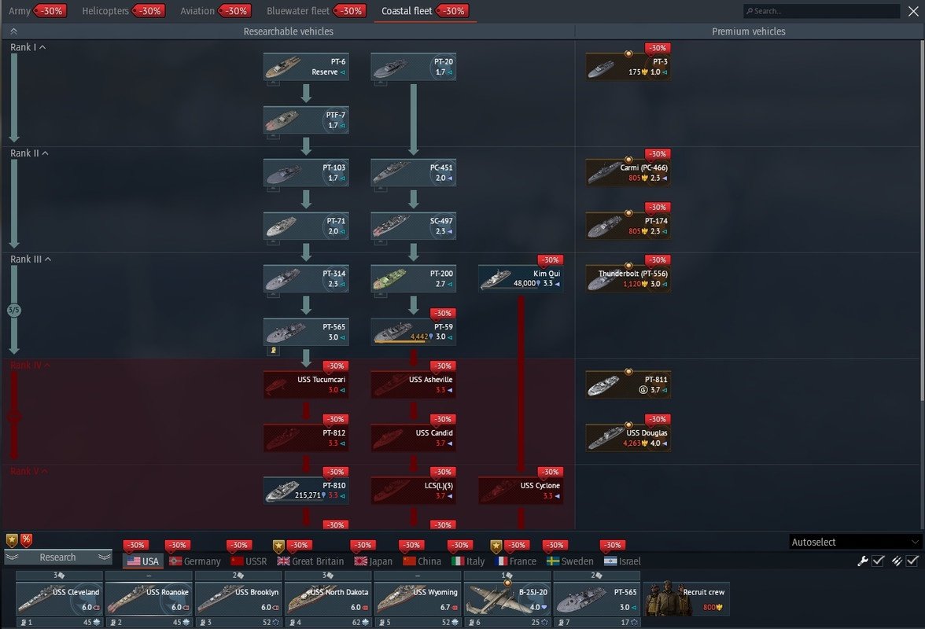Screen dimensions: 925x629
Task: Select the PT-812 locked vehicle
Action: point(306,438)
